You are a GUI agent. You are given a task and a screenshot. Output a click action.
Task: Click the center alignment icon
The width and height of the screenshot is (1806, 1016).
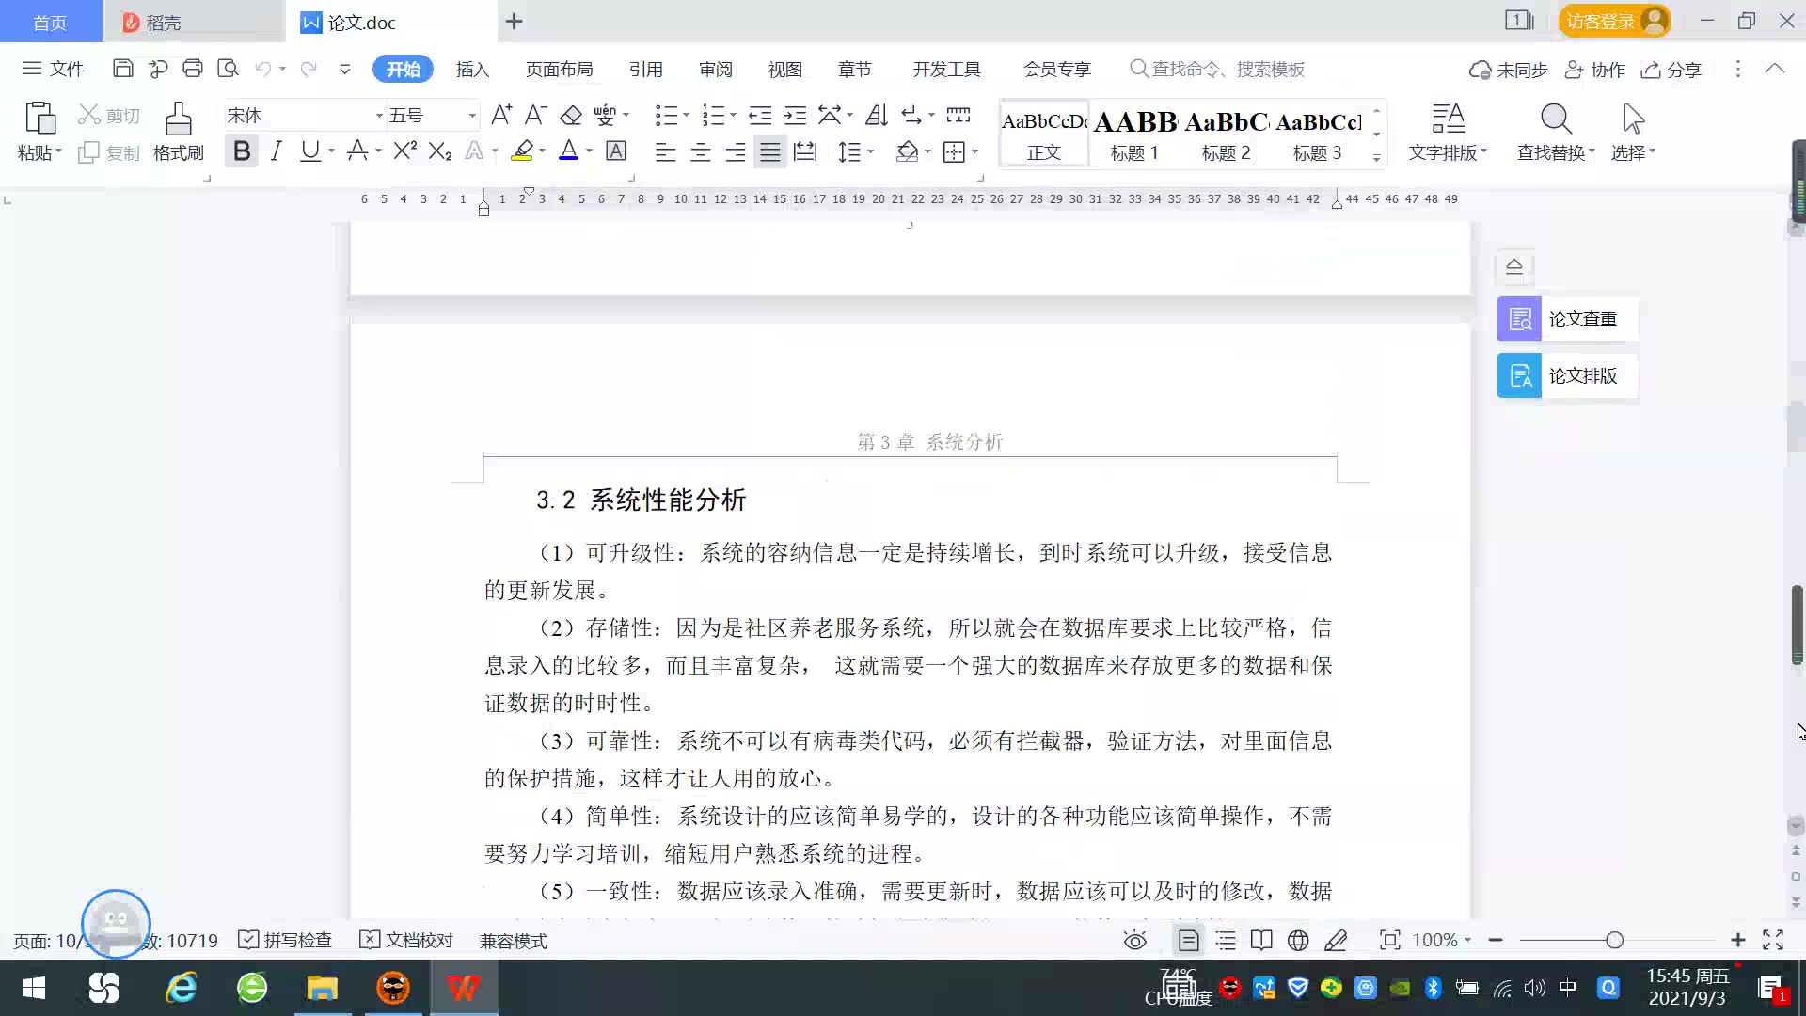[x=700, y=152]
